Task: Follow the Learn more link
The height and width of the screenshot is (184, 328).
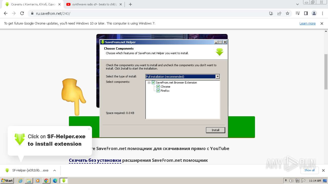Action: click(x=307, y=23)
